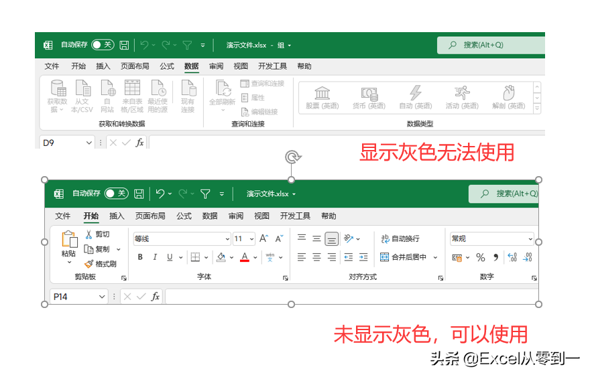Open the 开发工具 tab in the Home window
This screenshot has width=590, height=377.
(295, 216)
